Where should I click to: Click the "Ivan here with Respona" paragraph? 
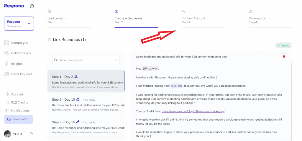pos(177,78)
